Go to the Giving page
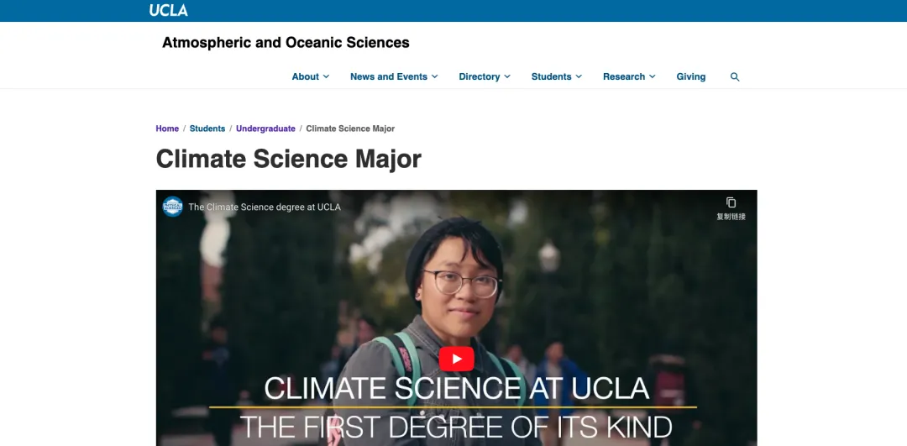 coord(691,76)
